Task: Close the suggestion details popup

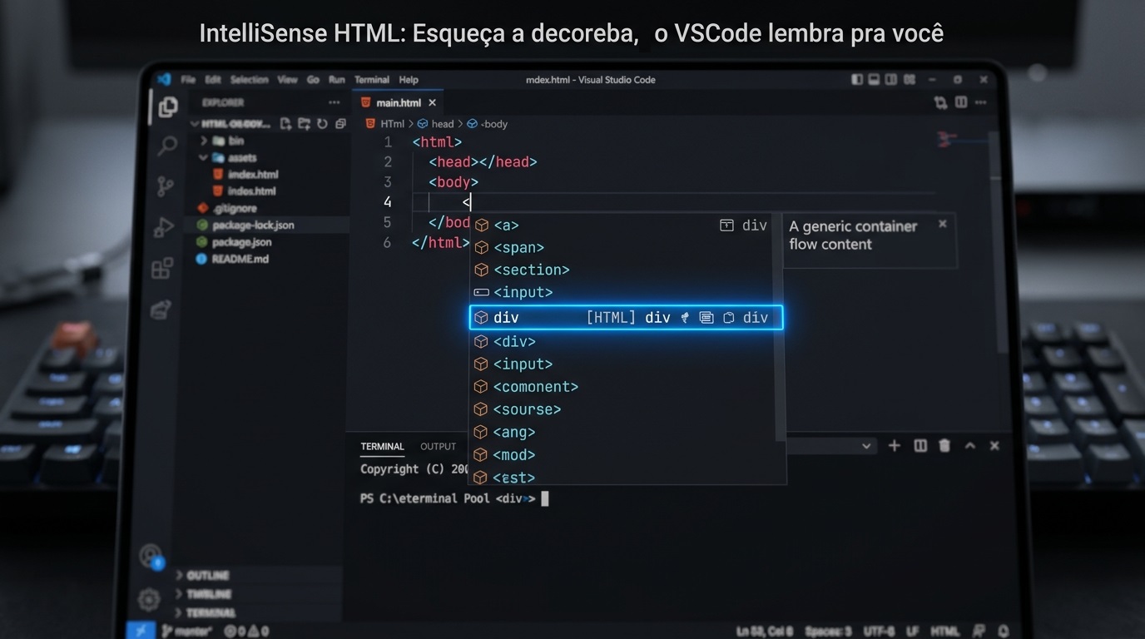Action: click(x=943, y=224)
